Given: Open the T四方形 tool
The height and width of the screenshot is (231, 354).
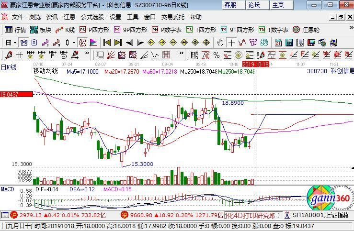Looking at the screenshot, I should 201,30.
